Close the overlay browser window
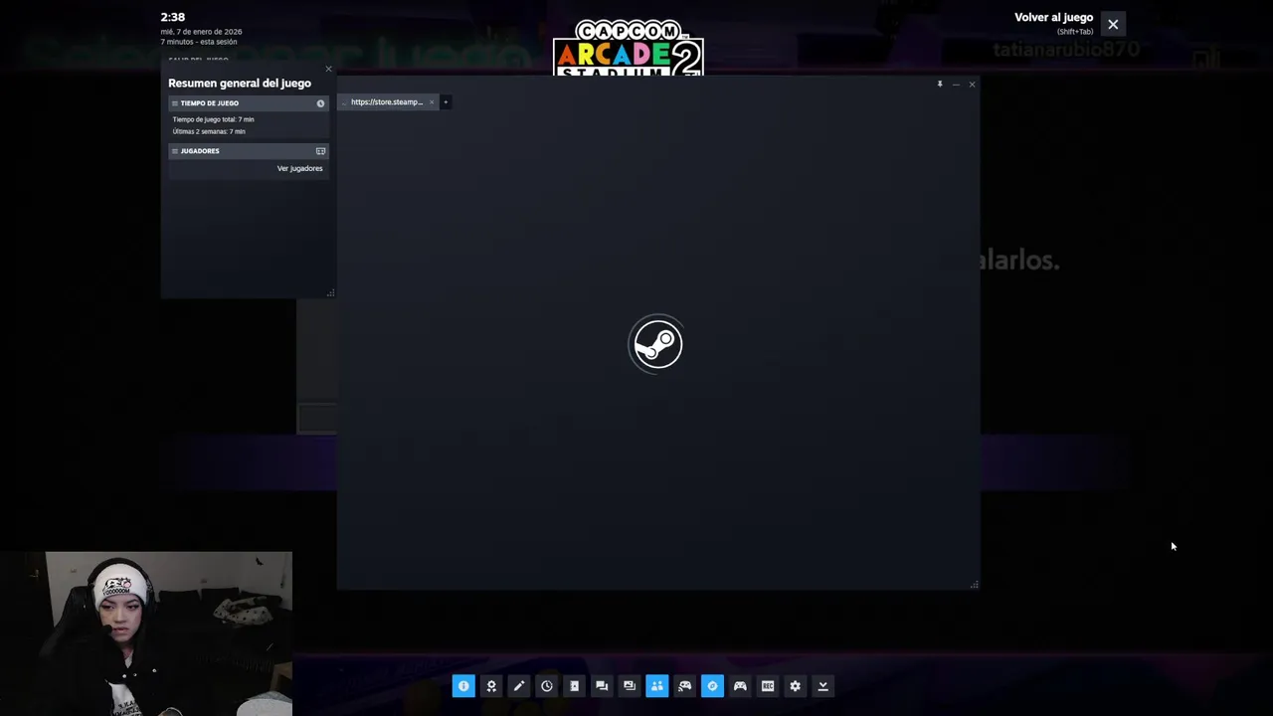This screenshot has width=1273, height=716. (x=972, y=85)
